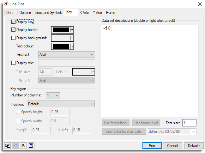Tick the Display title checkbox

13,63
